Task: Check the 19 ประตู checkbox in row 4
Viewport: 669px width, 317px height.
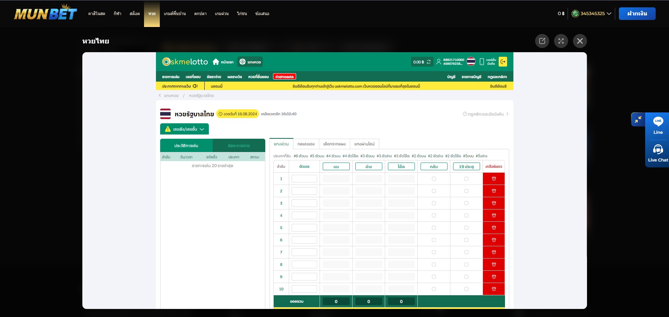Action: (x=466, y=215)
